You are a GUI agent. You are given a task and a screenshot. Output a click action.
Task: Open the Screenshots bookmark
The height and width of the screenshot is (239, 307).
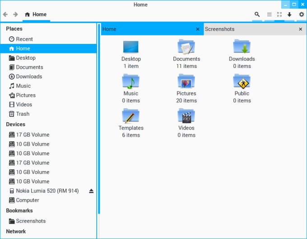pos(48,221)
